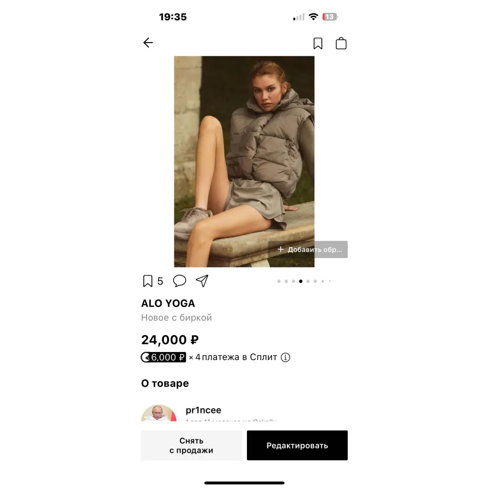Tap the 6,000 ₽ Split badge
The image size is (489, 489).
coord(163,357)
